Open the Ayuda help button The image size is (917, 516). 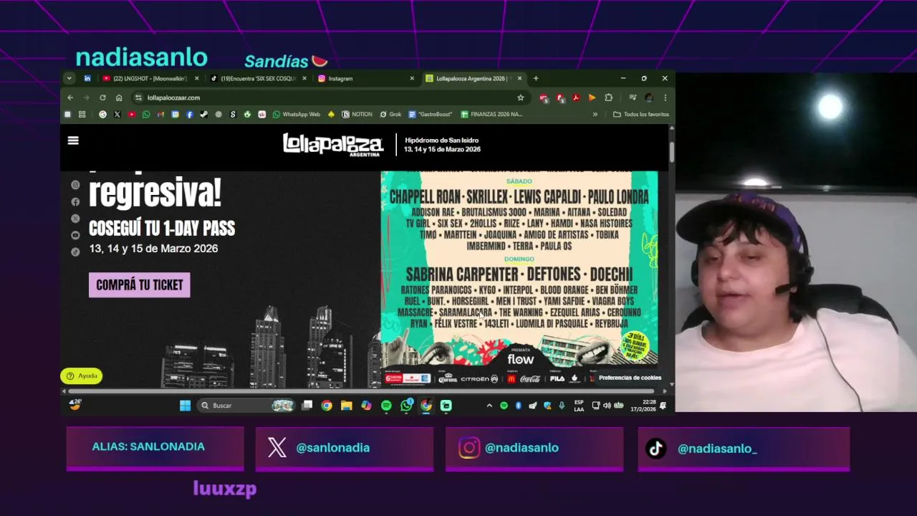point(82,376)
